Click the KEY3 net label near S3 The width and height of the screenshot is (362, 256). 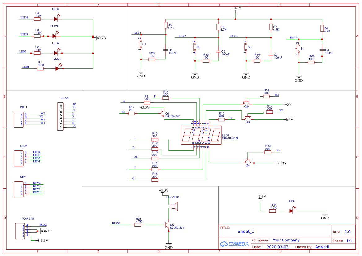click(x=233, y=36)
